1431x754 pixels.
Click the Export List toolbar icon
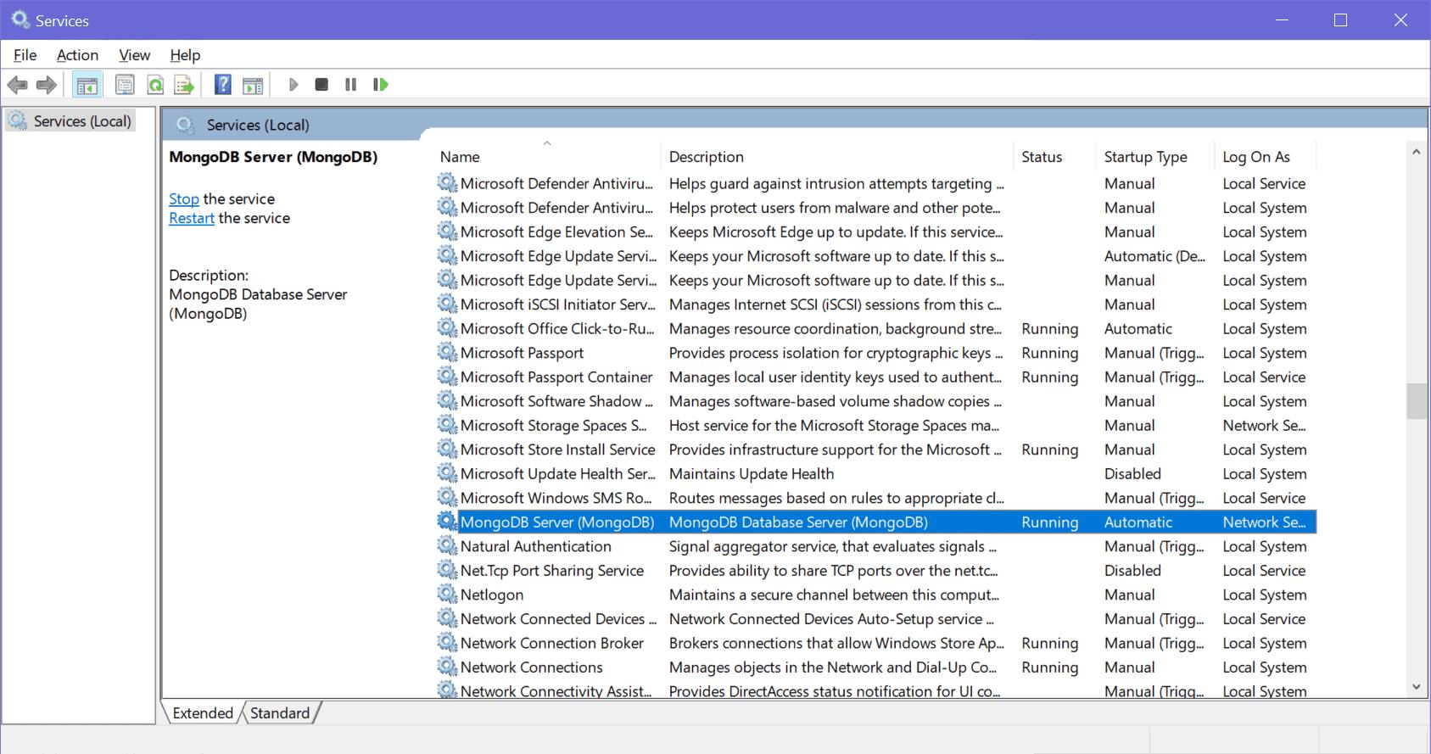pos(183,85)
